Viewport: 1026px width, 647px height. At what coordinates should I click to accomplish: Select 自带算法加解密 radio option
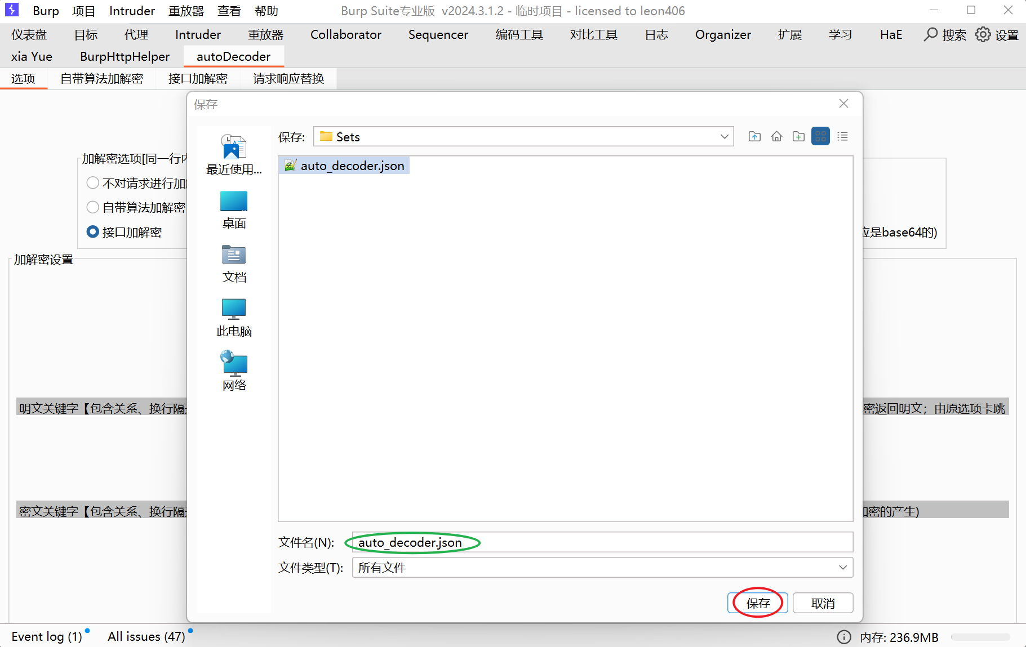(93, 207)
